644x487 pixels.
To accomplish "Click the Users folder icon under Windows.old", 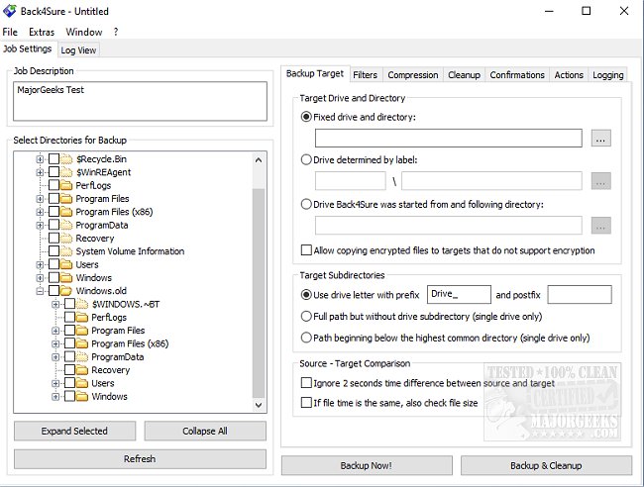I will click(x=82, y=383).
